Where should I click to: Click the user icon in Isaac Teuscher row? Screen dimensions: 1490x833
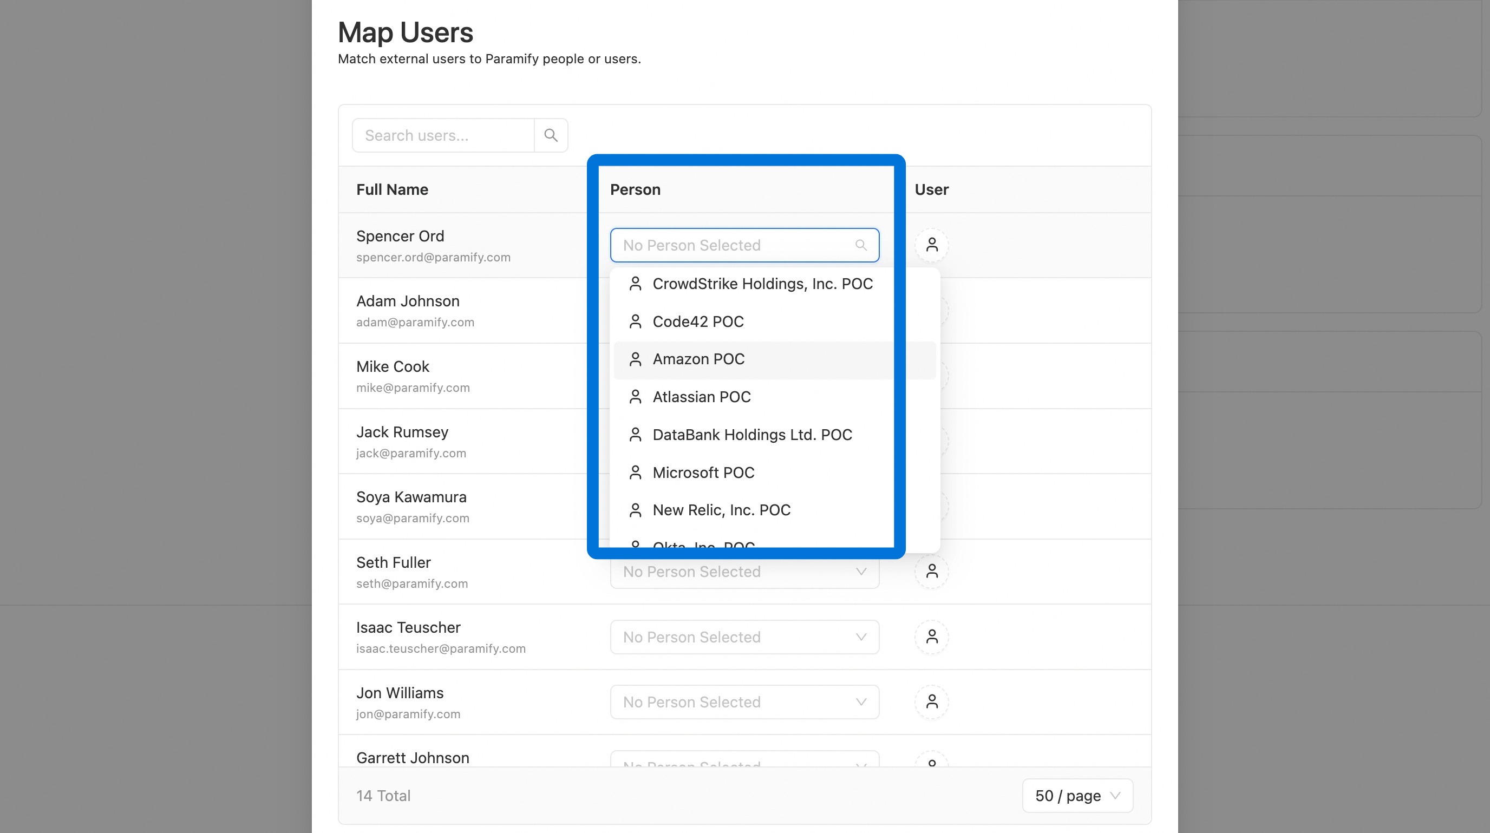(x=931, y=637)
